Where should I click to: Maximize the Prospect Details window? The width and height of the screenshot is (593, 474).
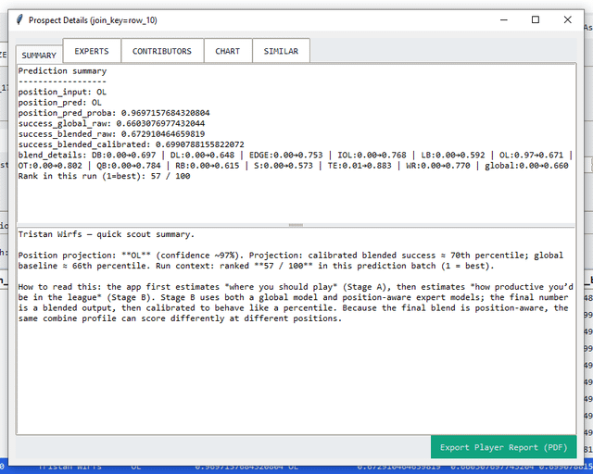tap(536, 19)
